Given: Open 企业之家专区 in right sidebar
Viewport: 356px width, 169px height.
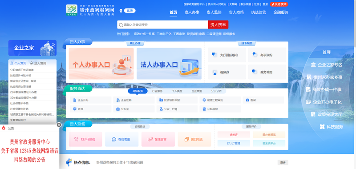Looking at the screenshot, I should tap(327, 65).
